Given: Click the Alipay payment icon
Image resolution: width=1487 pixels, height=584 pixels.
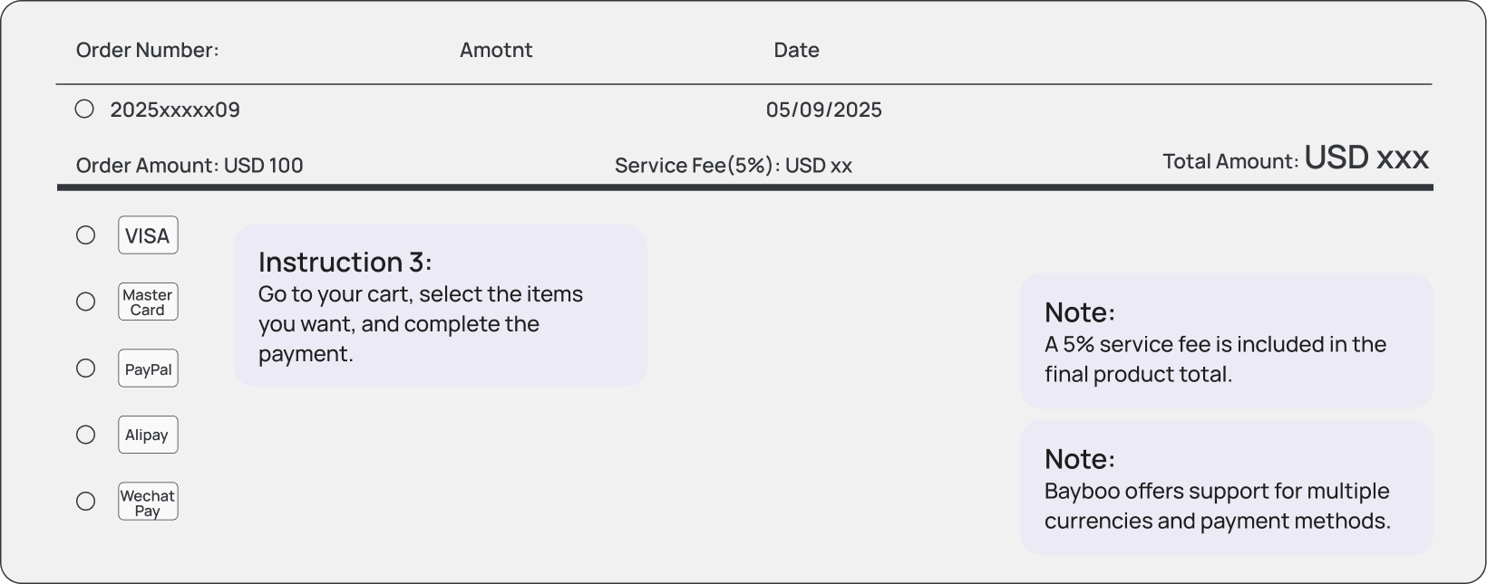Looking at the screenshot, I should pos(148,435).
